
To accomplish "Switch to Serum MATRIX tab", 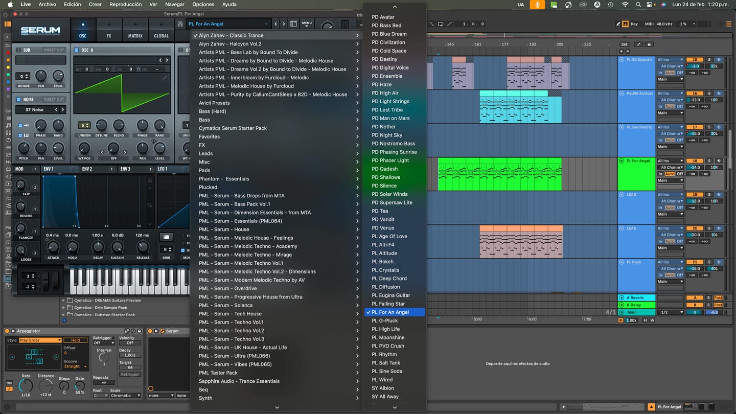I will click(135, 30).
